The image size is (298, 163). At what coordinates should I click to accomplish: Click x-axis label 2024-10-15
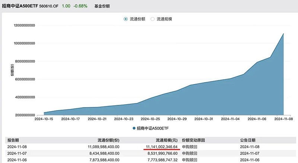tap(44, 119)
